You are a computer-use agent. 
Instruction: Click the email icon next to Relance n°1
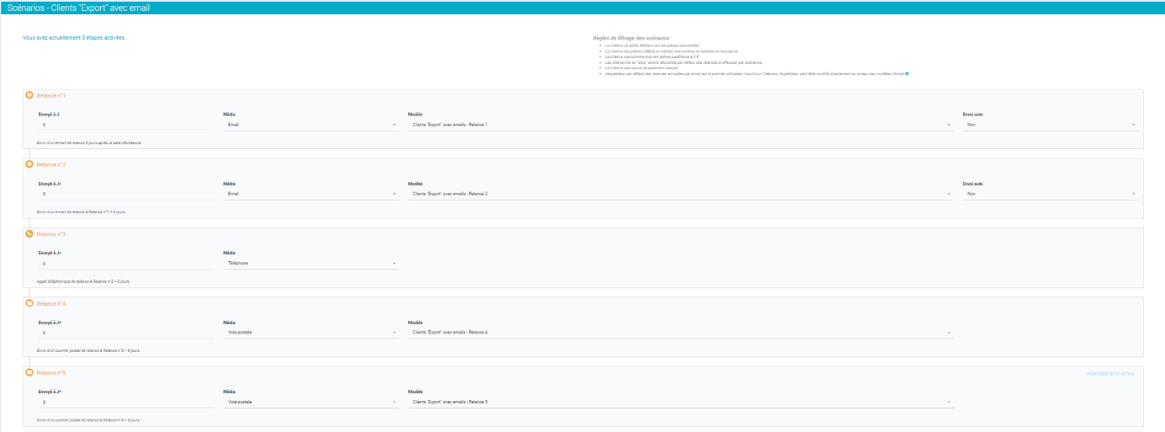(29, 95)
